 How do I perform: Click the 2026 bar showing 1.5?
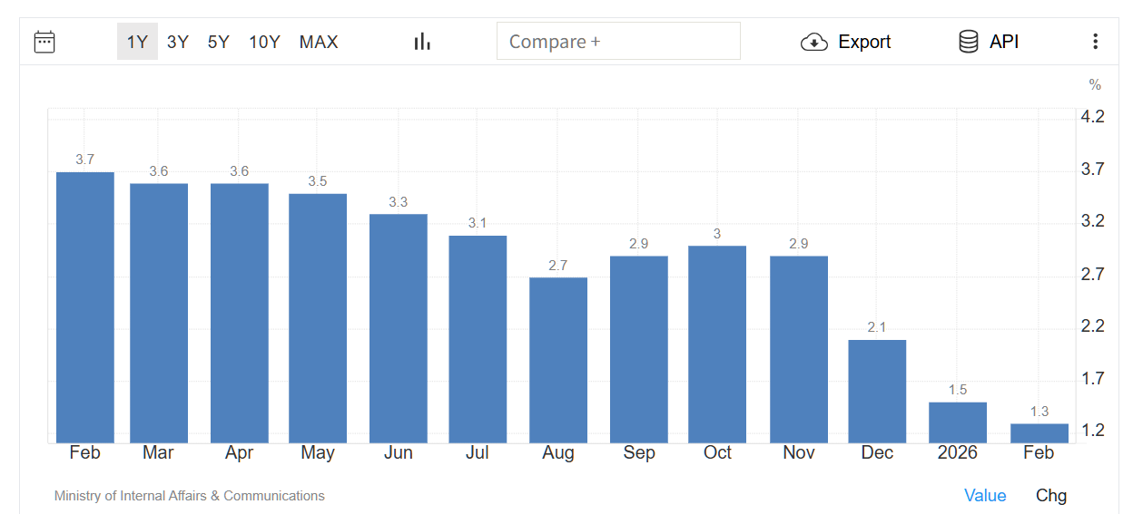coord(958,422)
